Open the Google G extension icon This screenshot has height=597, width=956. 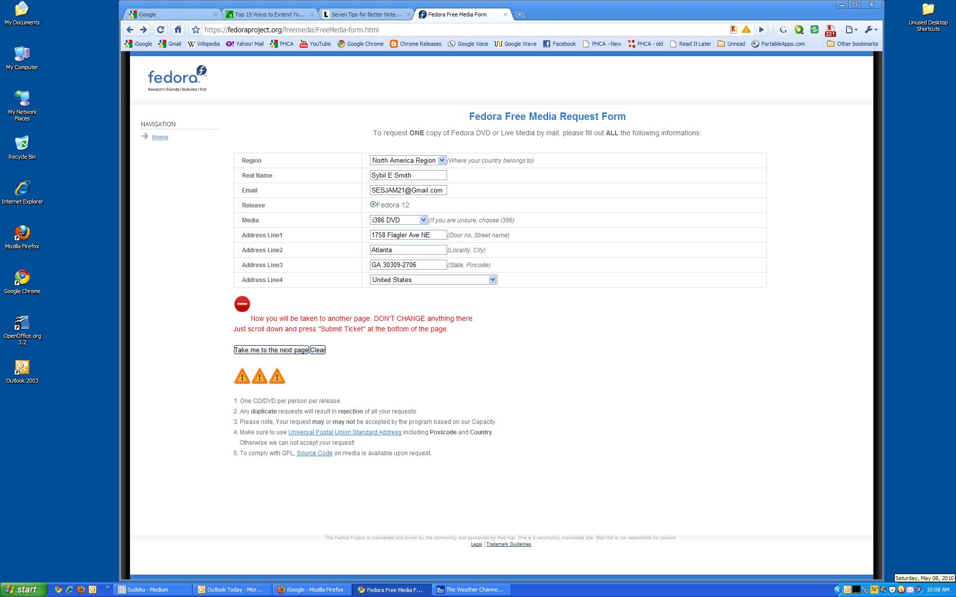tap(783, 30)
